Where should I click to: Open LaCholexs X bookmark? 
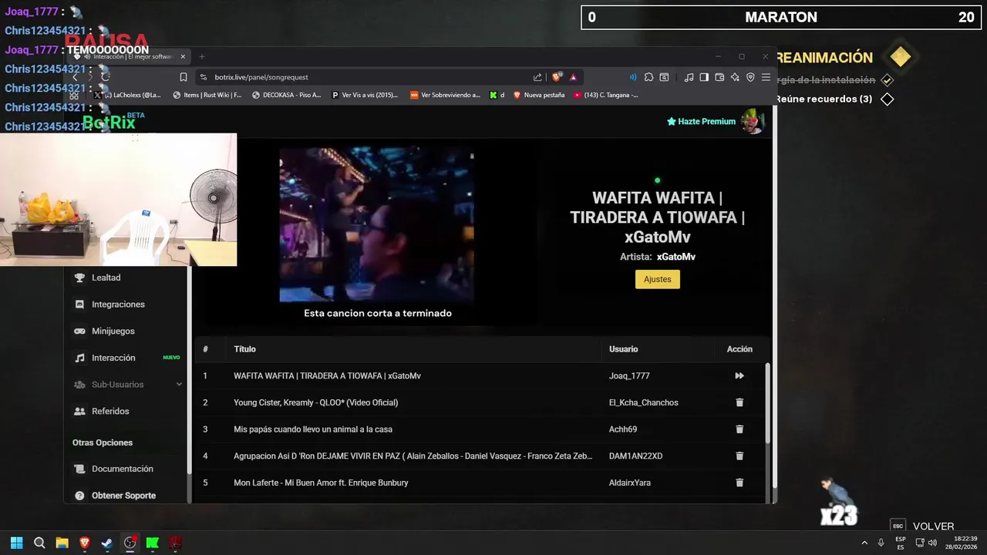pos(128,95)
